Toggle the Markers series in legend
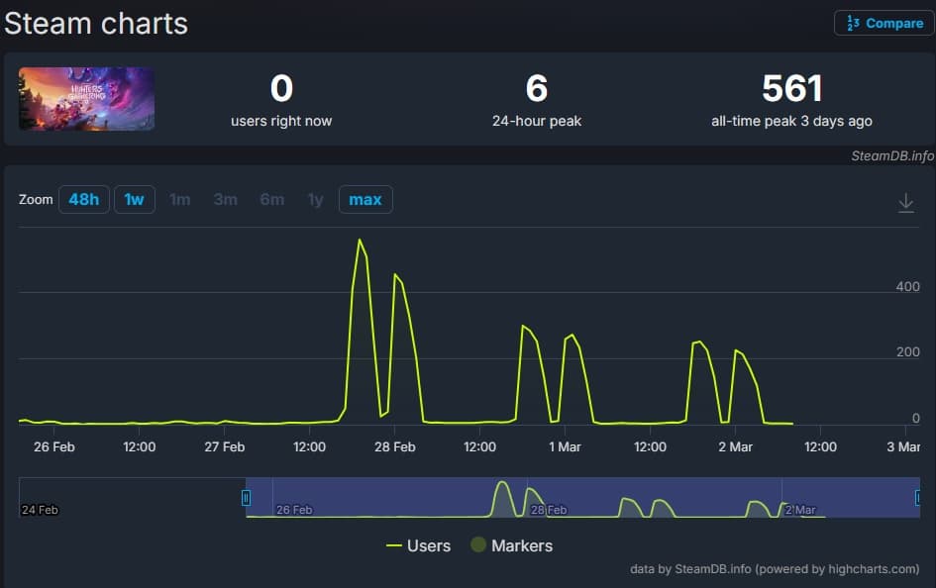 point(511,545)
